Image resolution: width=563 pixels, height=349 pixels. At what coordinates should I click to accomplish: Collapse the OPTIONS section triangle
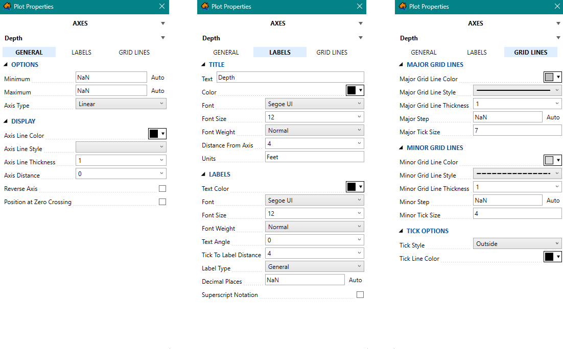[x=6, y=65]
